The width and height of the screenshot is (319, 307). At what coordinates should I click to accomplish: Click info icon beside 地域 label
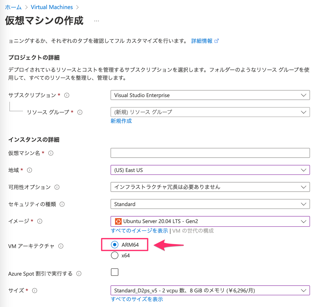point(30,170)
